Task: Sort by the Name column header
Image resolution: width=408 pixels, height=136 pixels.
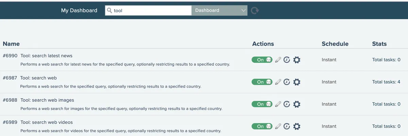Action: point(11,44)
